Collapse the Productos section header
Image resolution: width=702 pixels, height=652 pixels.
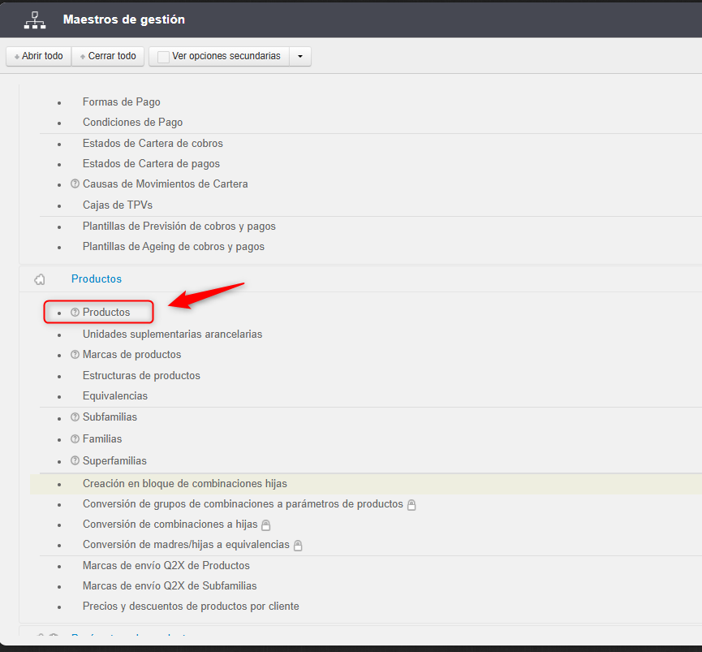97,279
